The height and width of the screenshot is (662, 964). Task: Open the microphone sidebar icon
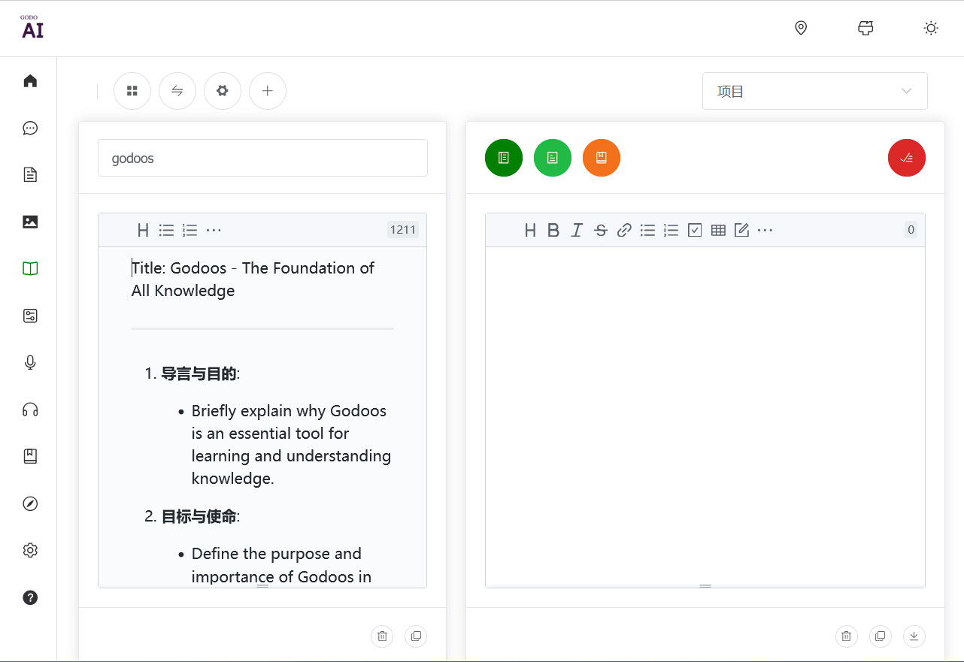[x=30, y=362]
